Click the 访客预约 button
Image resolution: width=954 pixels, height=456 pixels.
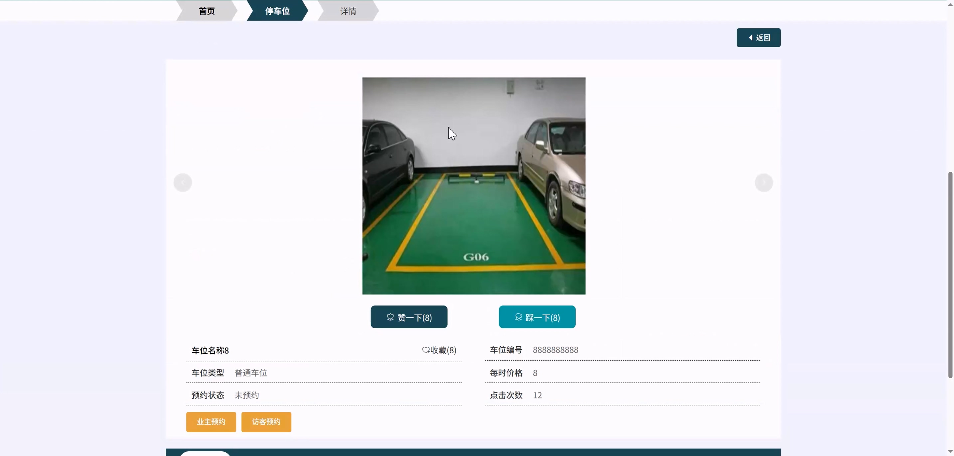266,421
